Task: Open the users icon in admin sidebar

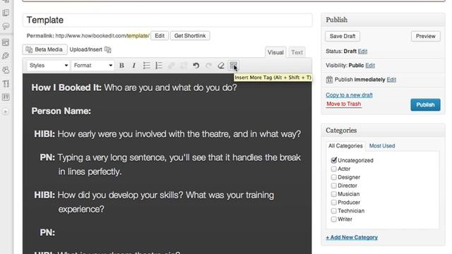Action: [6, 70]
